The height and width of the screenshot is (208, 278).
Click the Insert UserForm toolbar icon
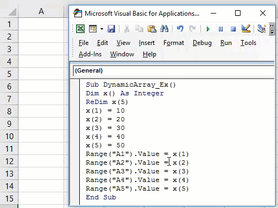click(x=93, y=29)
